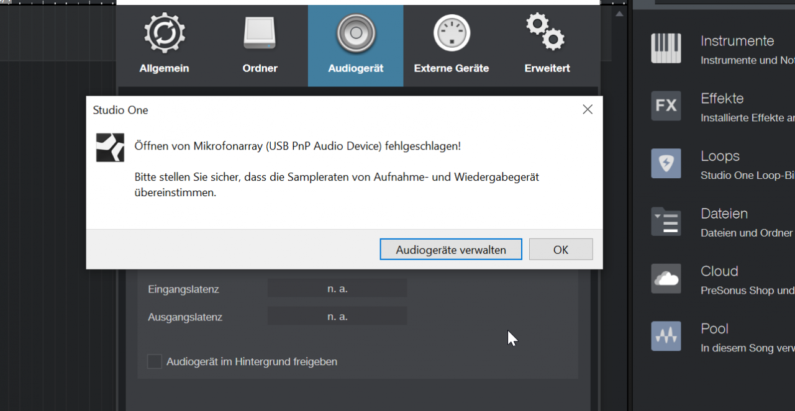Click the scroll up arrow beside settings
The height and width of the screenshot is (411, 795).
[619, 14]
